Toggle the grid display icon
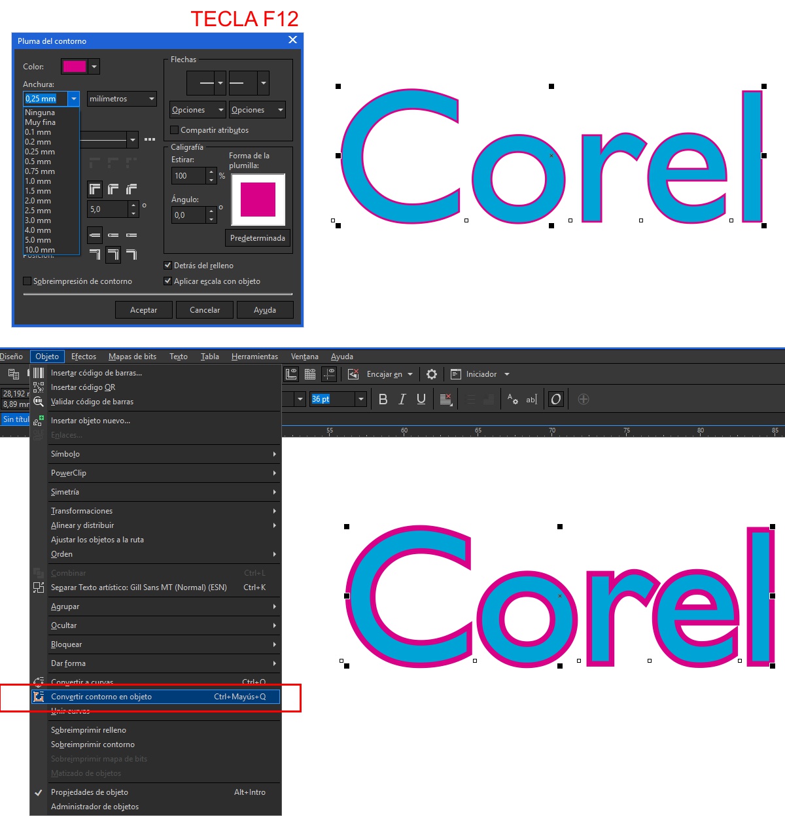Image resolution: width=785 pixels, height=823 pixels. pyautogui.click(x=310, y=374)
